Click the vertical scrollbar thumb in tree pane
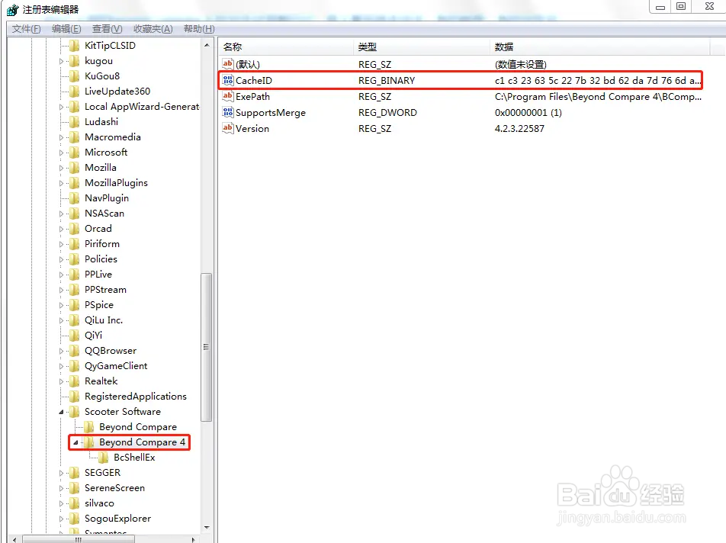The image size is (726, 543). click(x=207, y=347)
